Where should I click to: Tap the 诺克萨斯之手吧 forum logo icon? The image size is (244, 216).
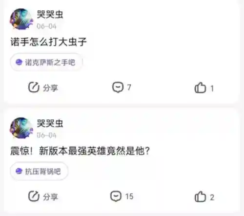click(19, 62)
